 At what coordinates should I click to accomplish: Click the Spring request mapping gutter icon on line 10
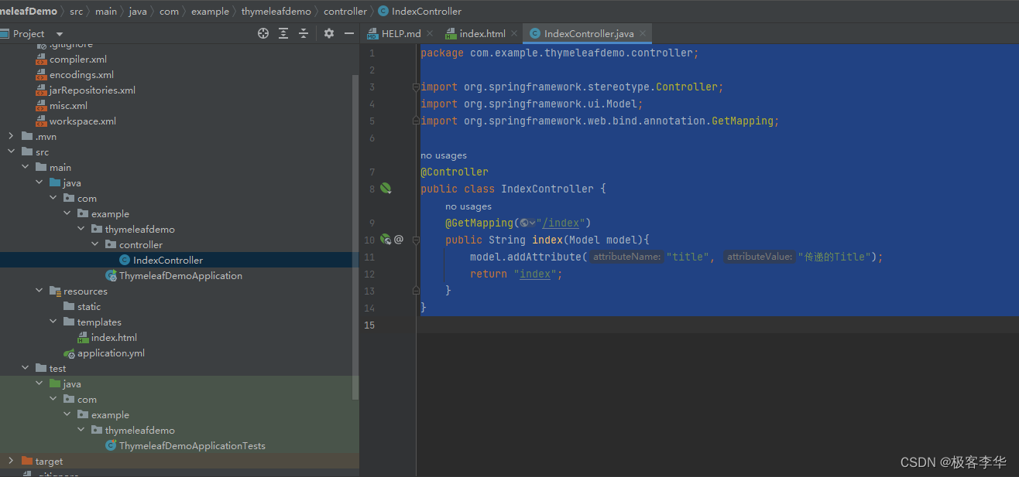[x=386, y=240]
